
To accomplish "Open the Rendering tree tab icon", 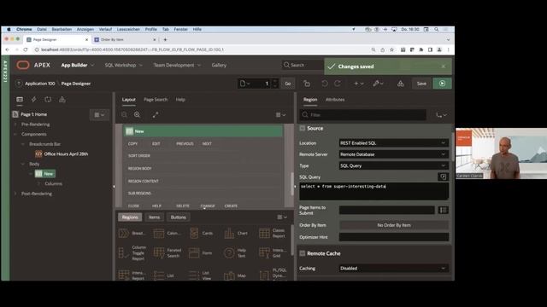I will (x=20, y=100).
